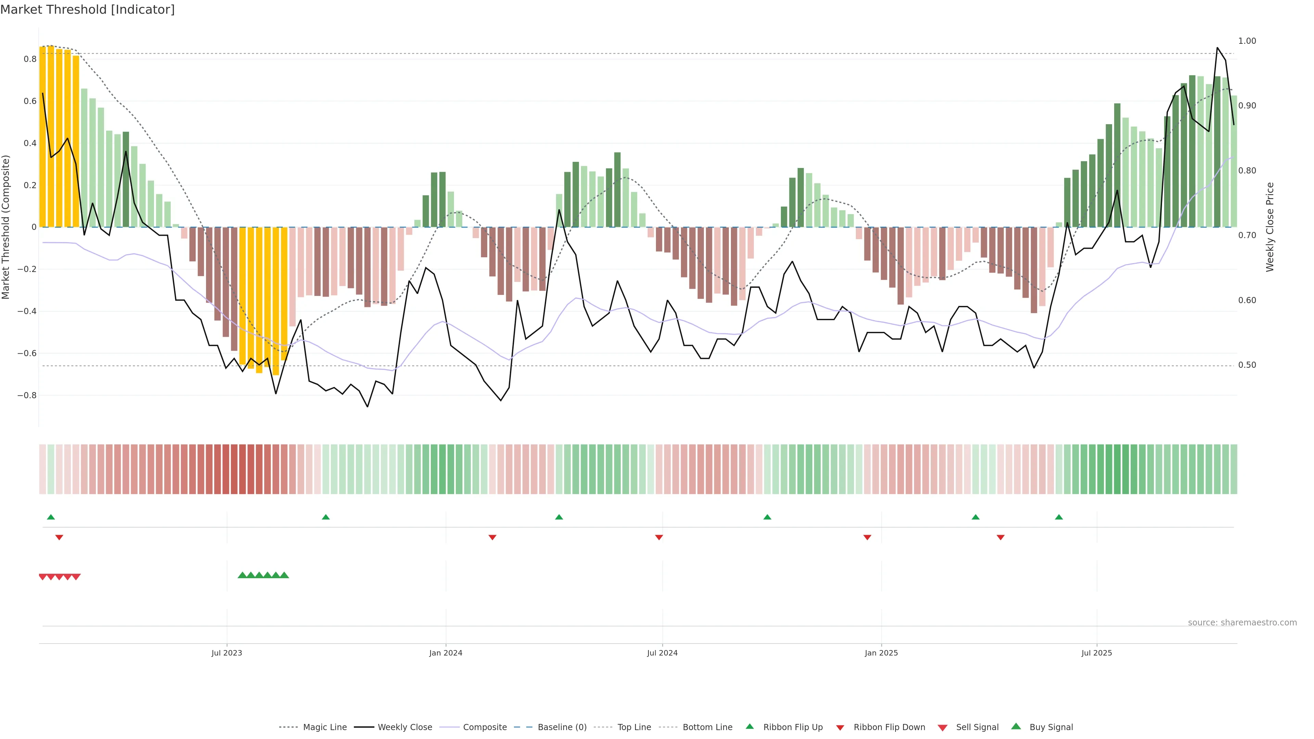1314x739 pixels.
Task: Click Baseline (0) legend entry
Action: (x=562, y=727)
